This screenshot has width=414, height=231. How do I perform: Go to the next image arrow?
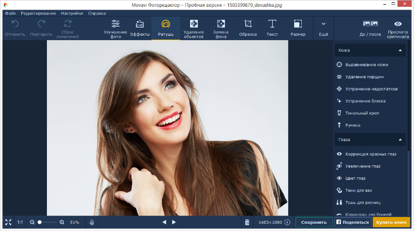(174, 222)
